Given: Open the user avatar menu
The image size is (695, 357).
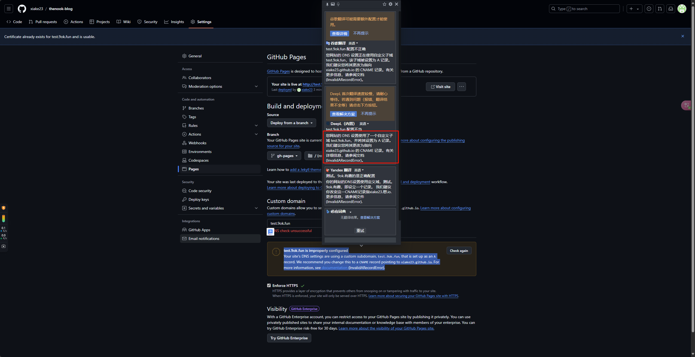Looking at the screenshot, I should click(682, 9).
